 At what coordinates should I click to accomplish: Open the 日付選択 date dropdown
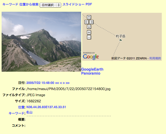[50, 5]
